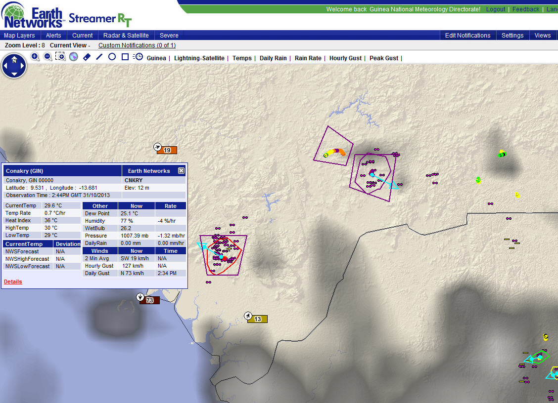Click the Welcome back Guinea National Meteorology Directorate text

[403, 9]
